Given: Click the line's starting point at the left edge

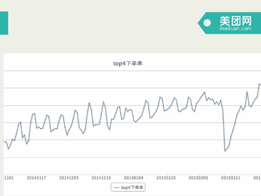Looking at the screenshot, I should 4,142.
